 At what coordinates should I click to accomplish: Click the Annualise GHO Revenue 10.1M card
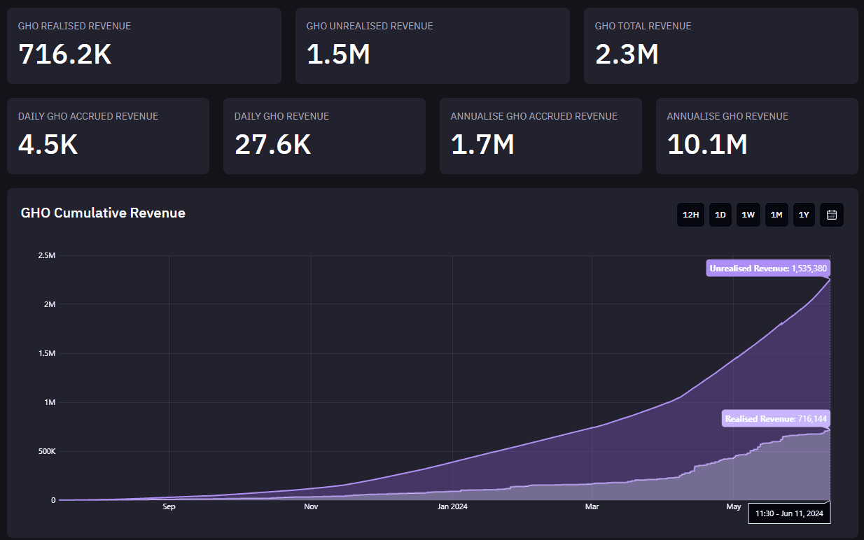click(757, 136)
